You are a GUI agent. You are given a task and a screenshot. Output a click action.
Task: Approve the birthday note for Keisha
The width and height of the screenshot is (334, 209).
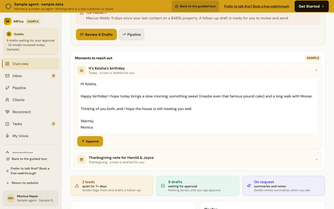(90, 141)
